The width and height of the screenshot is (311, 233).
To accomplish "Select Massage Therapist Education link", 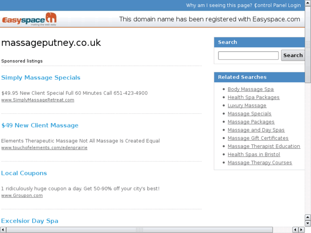I will [x=264, y=146].
